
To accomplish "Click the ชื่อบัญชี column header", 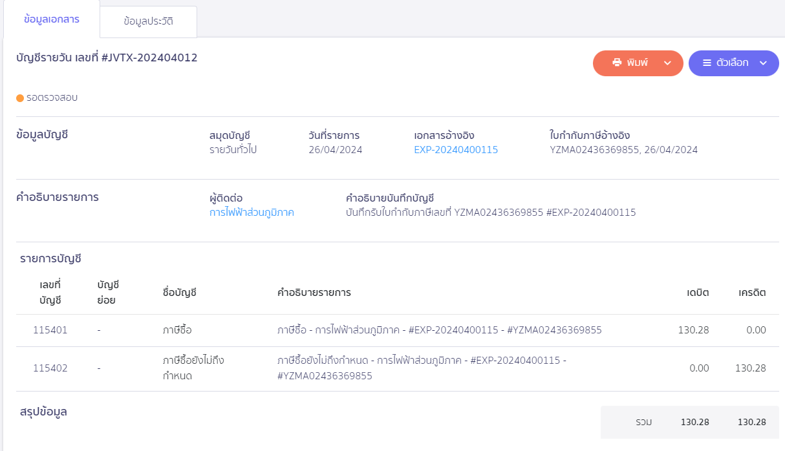I will (x=179, y=292).
